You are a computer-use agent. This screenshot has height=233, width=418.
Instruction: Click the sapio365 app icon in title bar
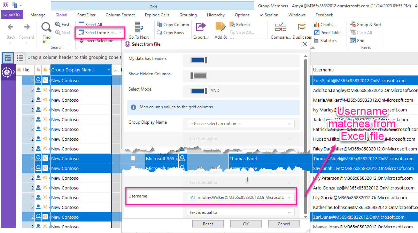click(6, 5)
